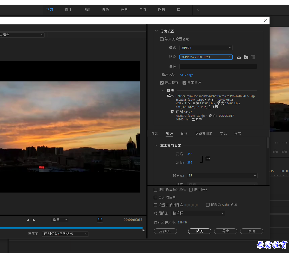Enable 设置开始时间码 checkbox

(x=156, y=205)
